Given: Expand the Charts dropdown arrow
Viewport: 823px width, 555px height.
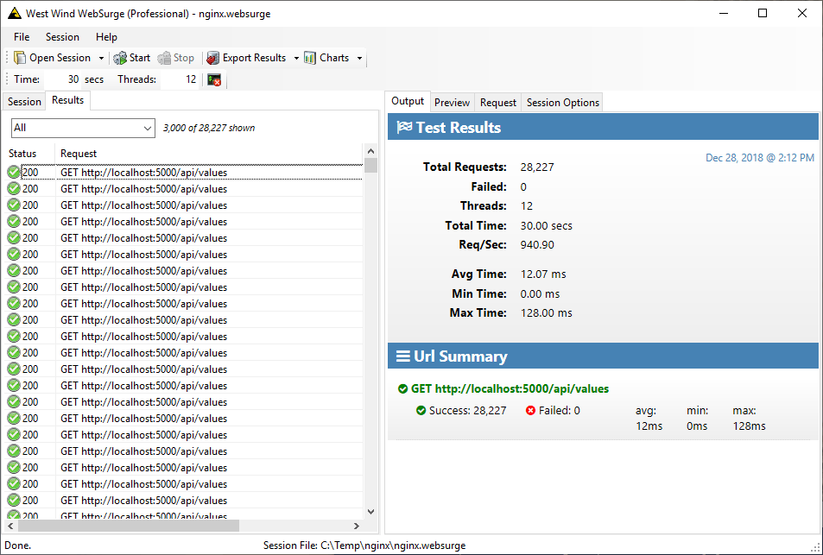Looking at the screenshot, I should coord(359,58).
